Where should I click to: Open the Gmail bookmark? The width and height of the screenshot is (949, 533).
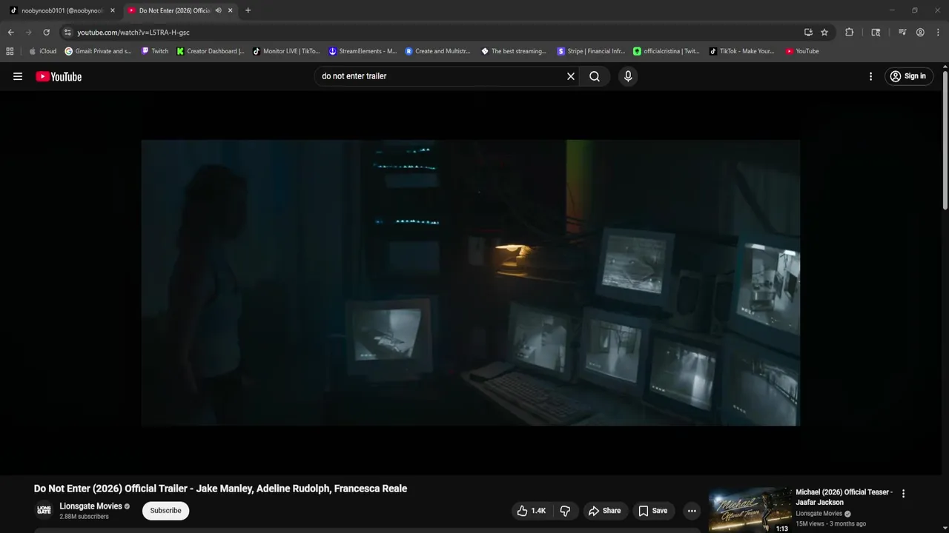pyautogui.click(x=99, y=51)
